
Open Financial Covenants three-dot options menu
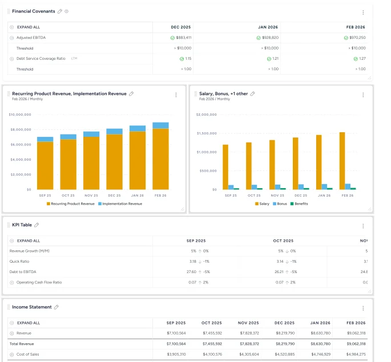[363, 13]
